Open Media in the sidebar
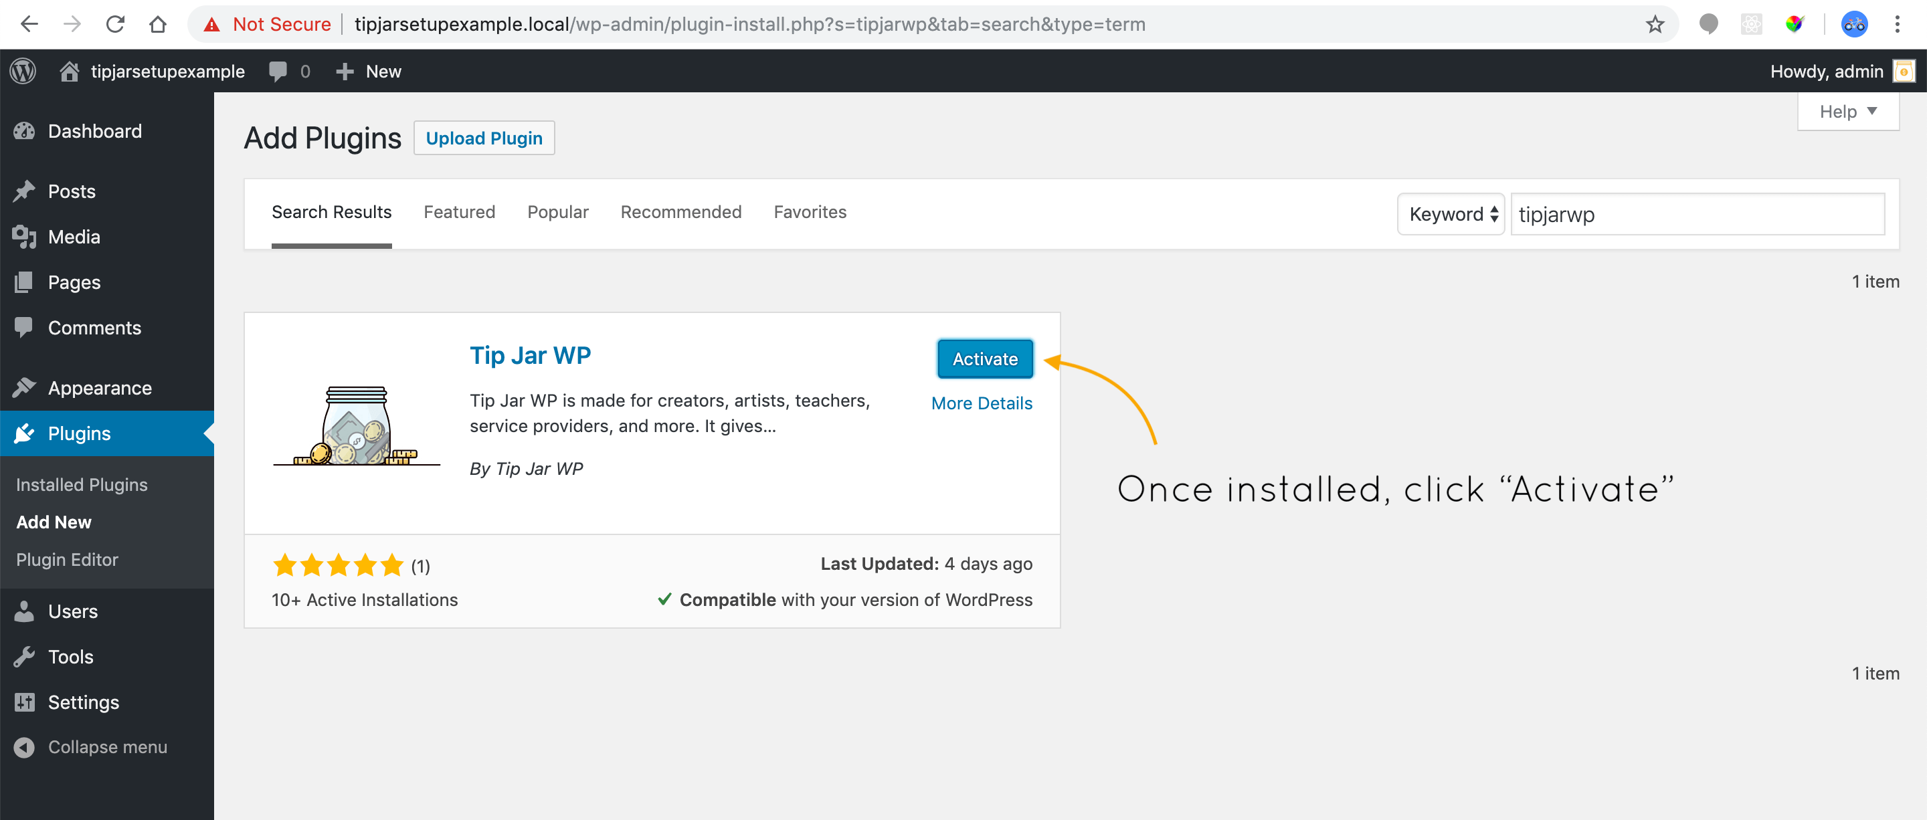This screenshot has width=1927, height=820. coord(107,237)
